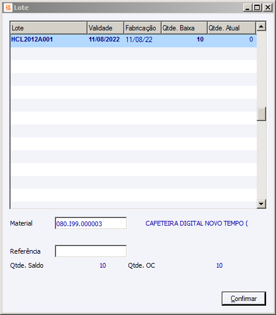Image resolution: width=276 pixels, height=315 pixels.
Task: Select lot HCL2012A001 cell
Action: pos(32,39)
